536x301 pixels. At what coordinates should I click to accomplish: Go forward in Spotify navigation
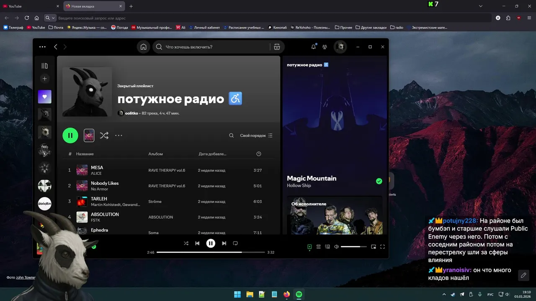(65, 47)
